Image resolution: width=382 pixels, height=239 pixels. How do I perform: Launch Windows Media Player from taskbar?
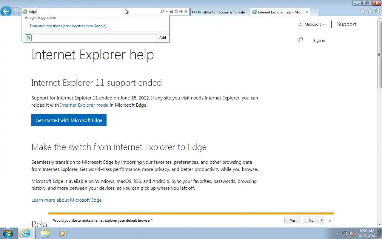tap(63, 233)
